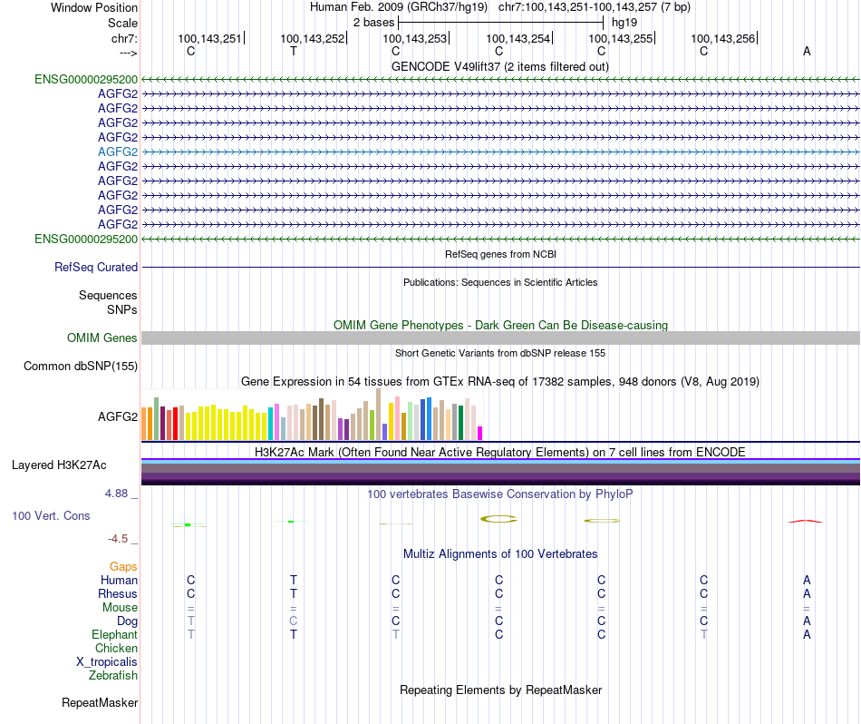The width and height of the screenshot is (861, 724).
Task: Select the Scale label
Action: click(122, 23)
